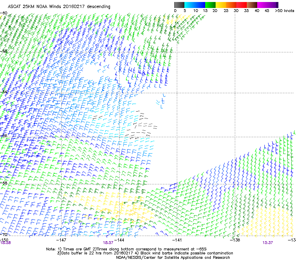Click the gray 0-5 knots legend color
The image size is (296, 260).
click(x=179, y=5)
